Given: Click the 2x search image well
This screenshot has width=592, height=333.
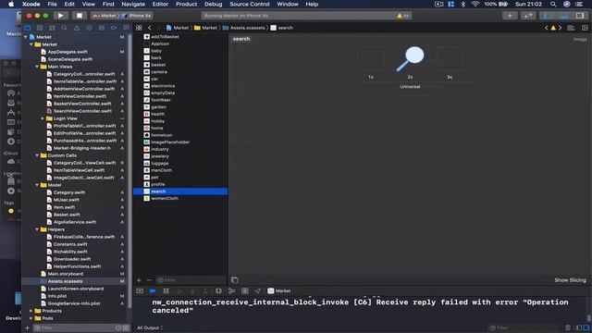Looking at the screenshot, I should tap(410, 59).
